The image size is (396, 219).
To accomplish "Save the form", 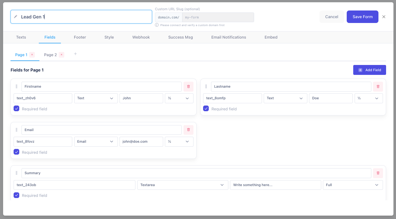I will [x=362, y=17].
